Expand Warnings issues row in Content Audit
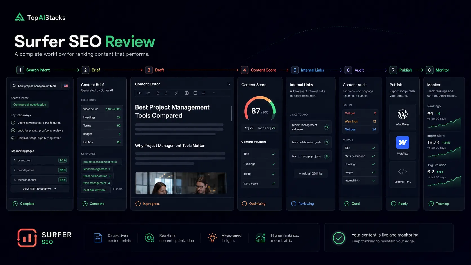 click(360, 121)
